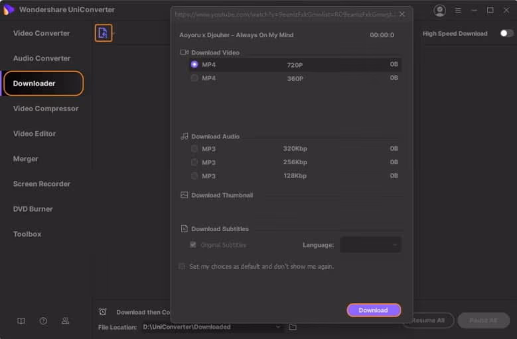Toggle the Original Subtitles checkbox
The width and height of the screenshot is (517, 339).
[193, 244]
